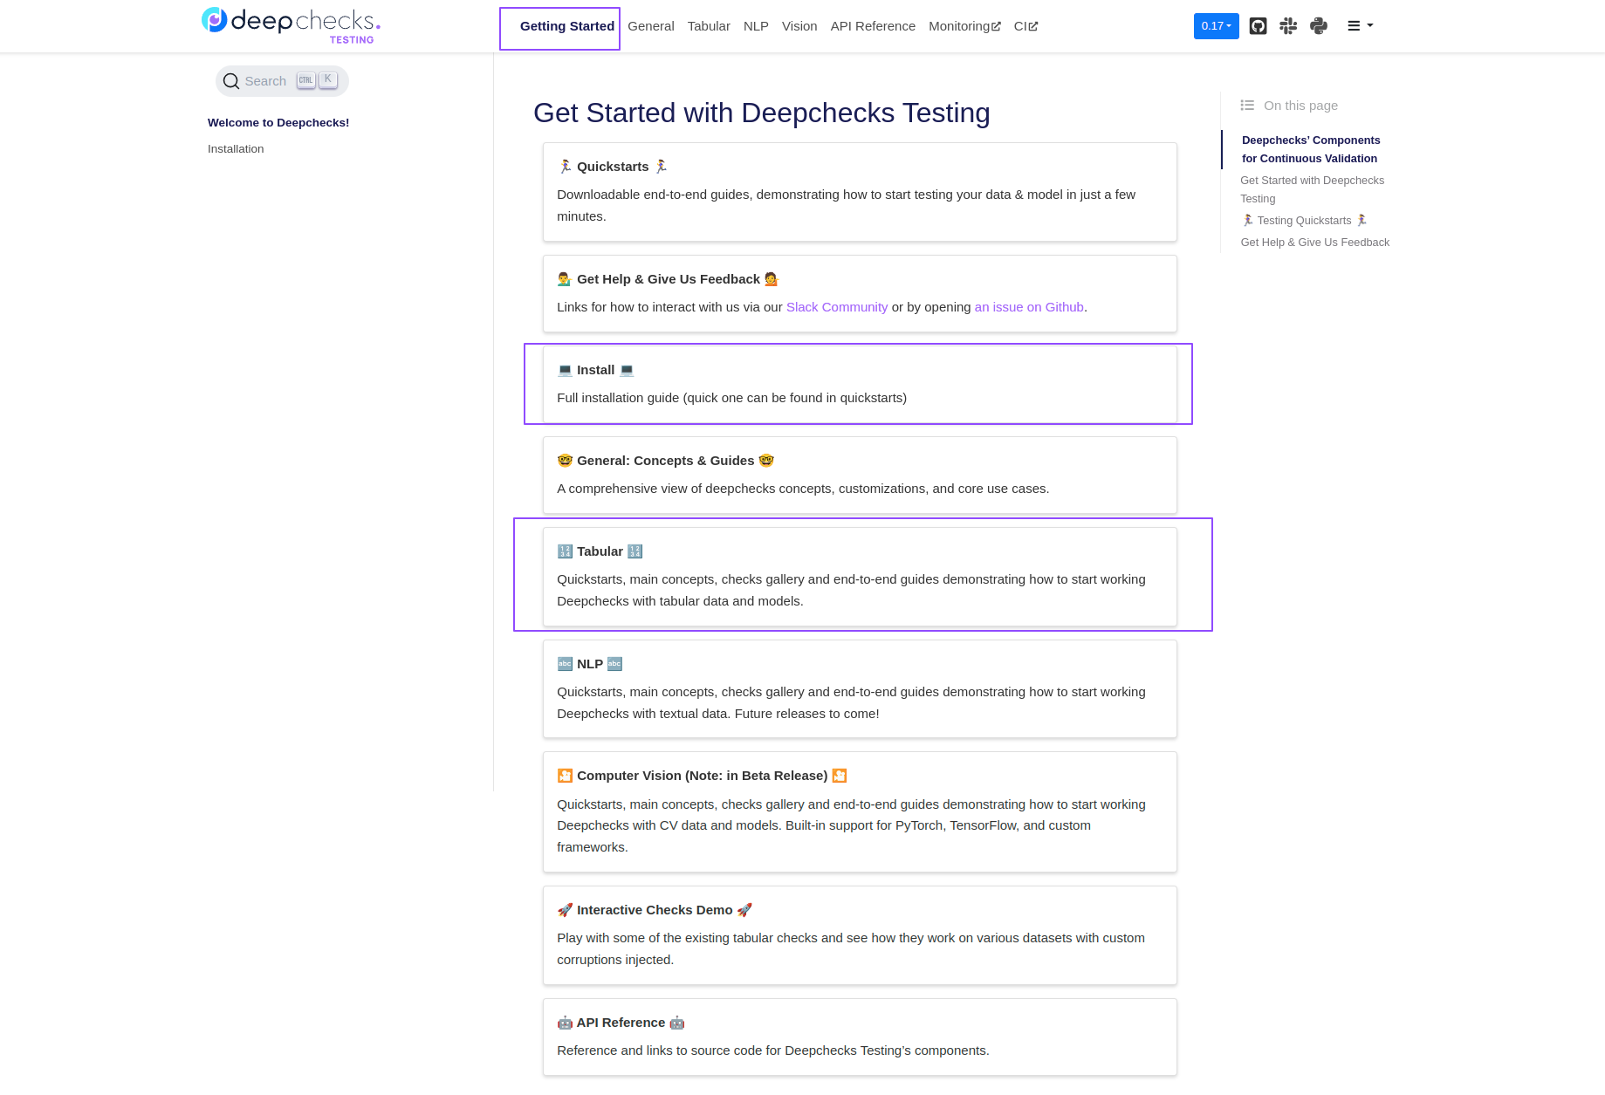Open the 0.17 version dropdown
1605x1095 pixels.
(1216, 26)
